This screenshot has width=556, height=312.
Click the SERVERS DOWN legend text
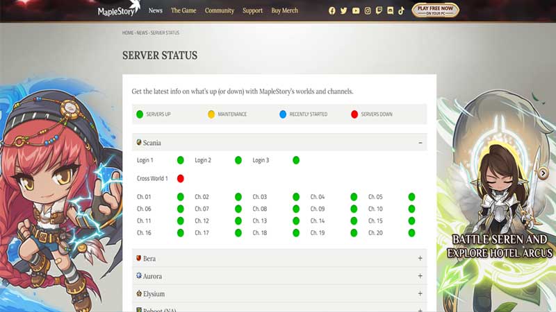coord(377,114)
